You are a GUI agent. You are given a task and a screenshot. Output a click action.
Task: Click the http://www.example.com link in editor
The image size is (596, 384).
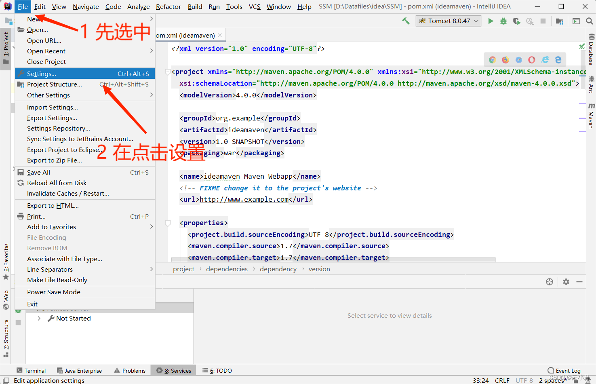[x=244, y=199]
